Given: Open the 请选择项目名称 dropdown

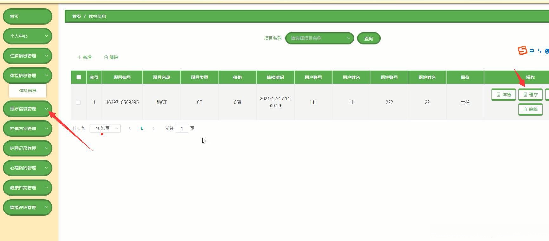Looking at the screenshot, I should (319, 38).
